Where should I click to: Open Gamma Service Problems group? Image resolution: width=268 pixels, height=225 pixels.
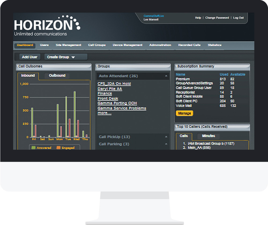[122, 108]
